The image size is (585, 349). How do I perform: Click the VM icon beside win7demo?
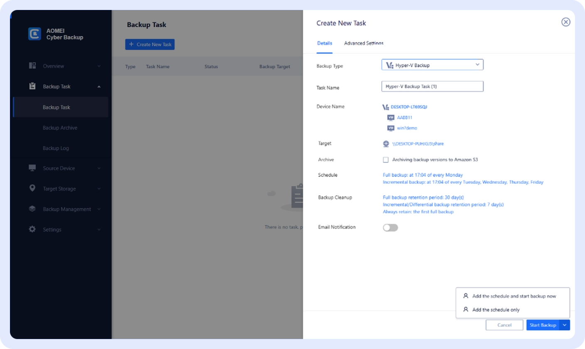[x=391, y=128]
